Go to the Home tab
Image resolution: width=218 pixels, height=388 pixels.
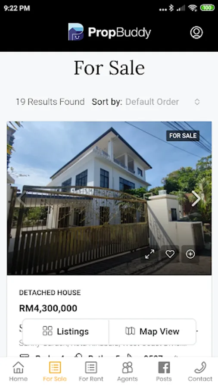click(18, 372)
